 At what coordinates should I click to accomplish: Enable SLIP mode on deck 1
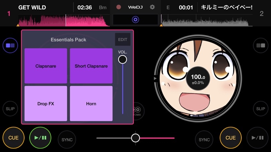(x=10, y=109)
